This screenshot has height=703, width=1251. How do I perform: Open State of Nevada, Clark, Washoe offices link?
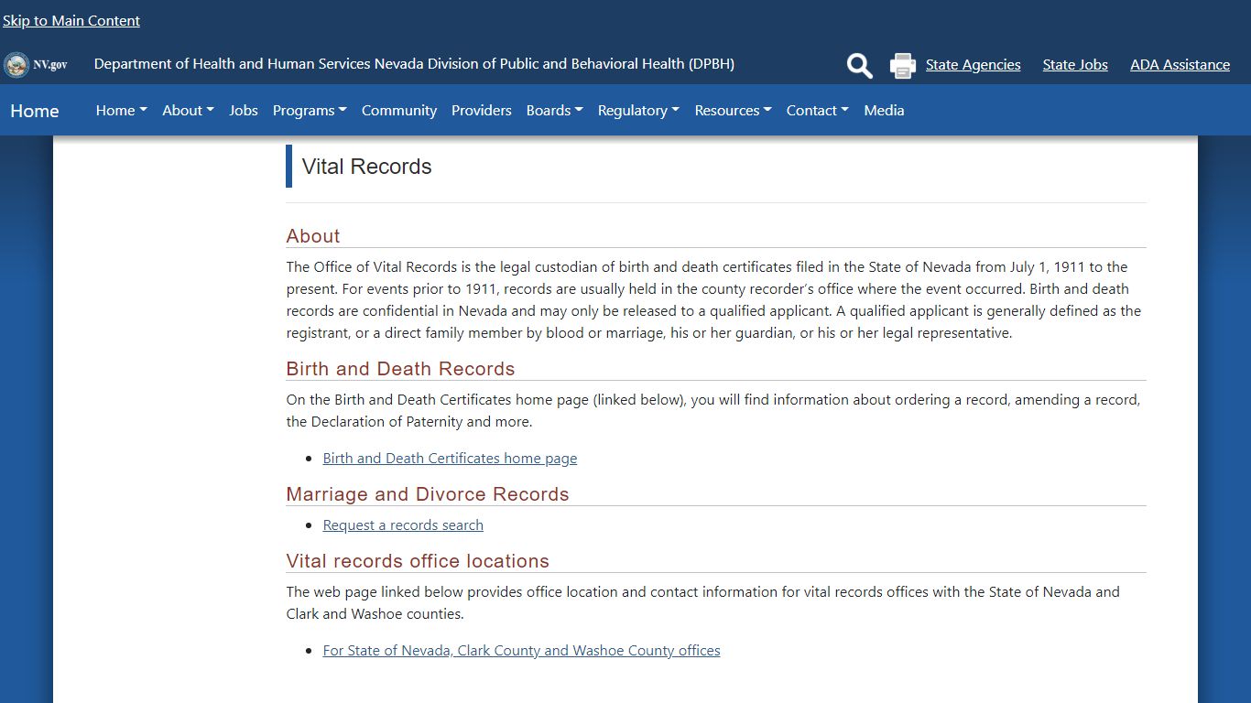pos(521,650)
